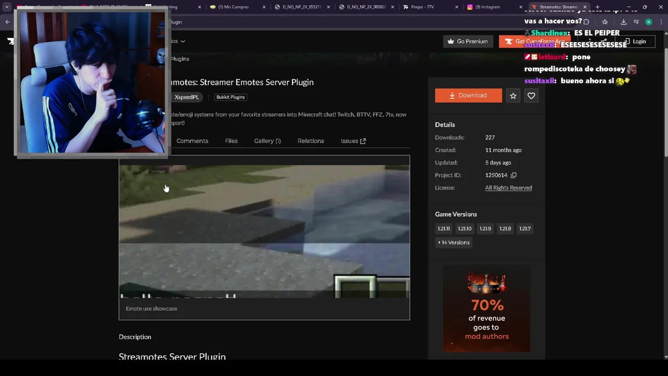Open the Comments tab
668x376 pixels.
(x=192, y=141)
